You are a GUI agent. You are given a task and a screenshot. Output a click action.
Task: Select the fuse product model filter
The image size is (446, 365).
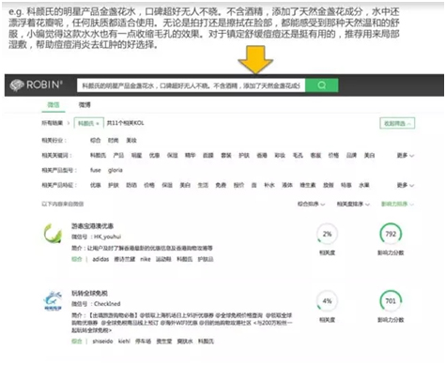click(x=96, y=170)
